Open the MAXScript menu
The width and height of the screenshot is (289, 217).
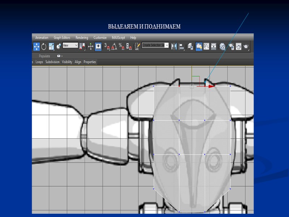click(x=118, y=38)
